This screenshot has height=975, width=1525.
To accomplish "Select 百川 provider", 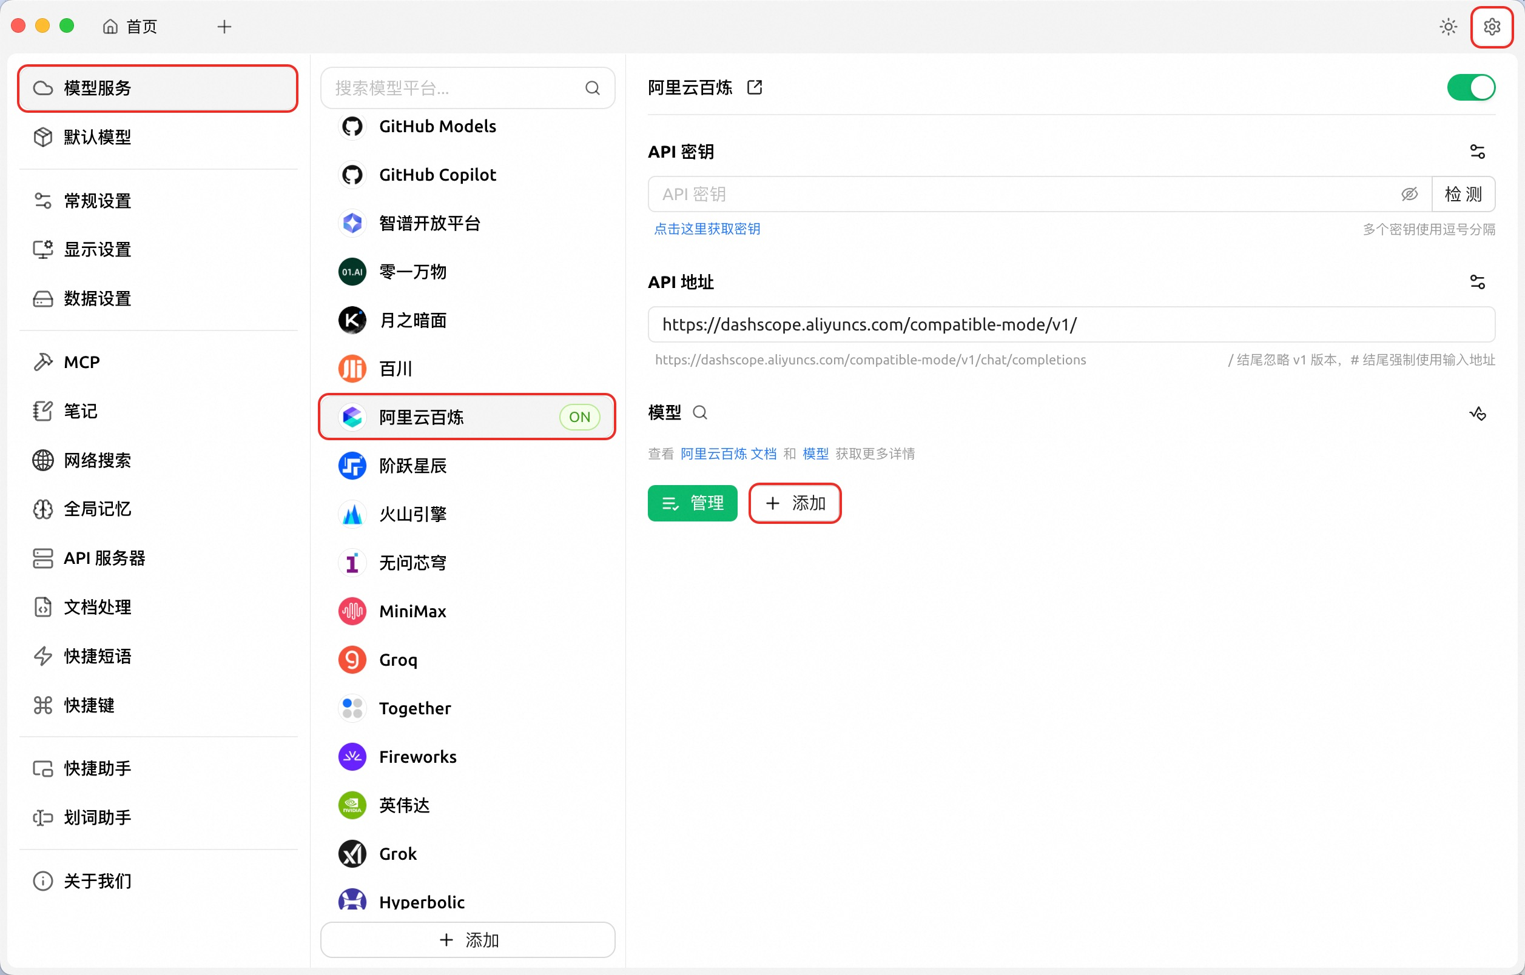I will click(467, 369).
